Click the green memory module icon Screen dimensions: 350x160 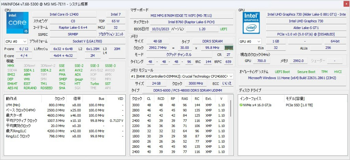pyautogui.click(x=228, y=48)
